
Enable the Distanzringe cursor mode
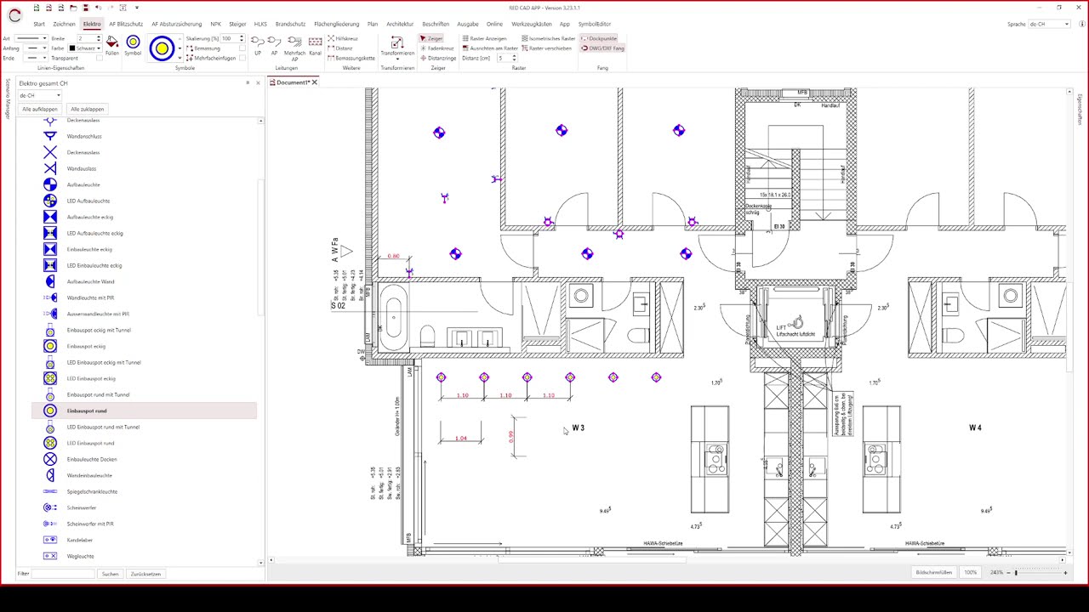click(437, 58)
